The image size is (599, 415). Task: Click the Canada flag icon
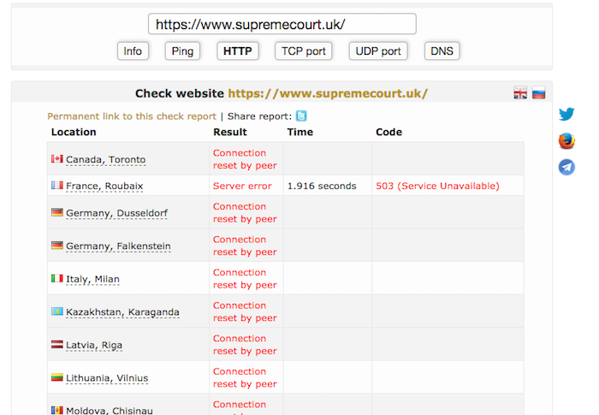point(57,159)
